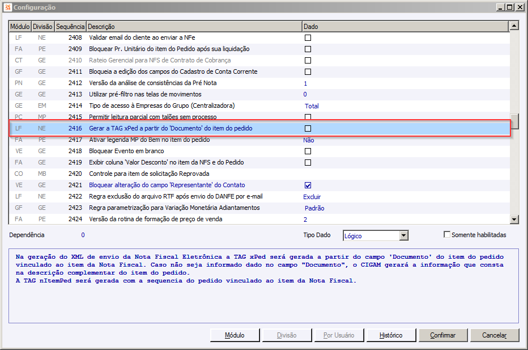Select row 'Ativar legenda MP do Bem no item do pedido'

click(x=258, y=140)
